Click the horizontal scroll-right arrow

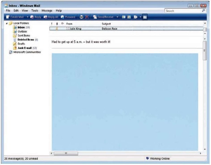[x=200, y=153]
